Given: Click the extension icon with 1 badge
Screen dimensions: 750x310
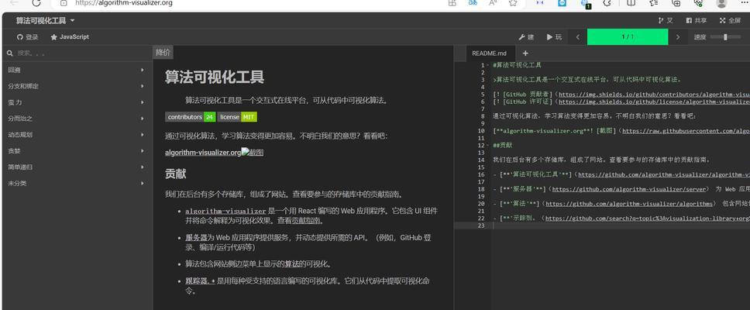Looking at the screenshot, I should click(x=586, y=4).
